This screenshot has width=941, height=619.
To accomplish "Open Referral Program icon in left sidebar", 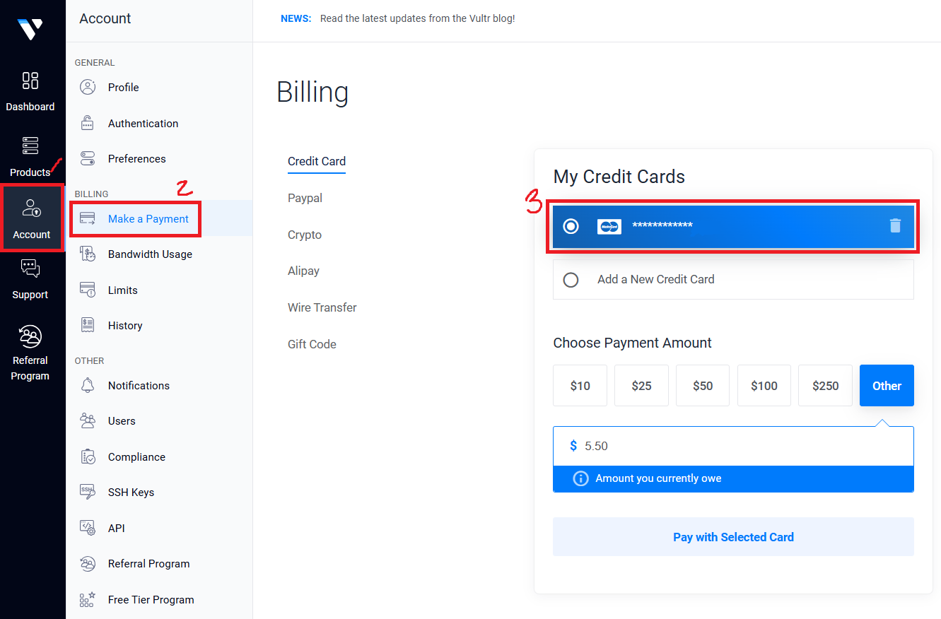I will 30,336.
